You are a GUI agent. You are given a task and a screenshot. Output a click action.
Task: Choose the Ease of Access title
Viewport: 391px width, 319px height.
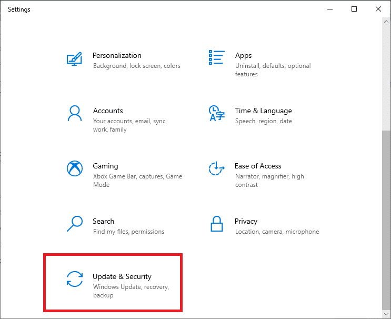point(258,166)
